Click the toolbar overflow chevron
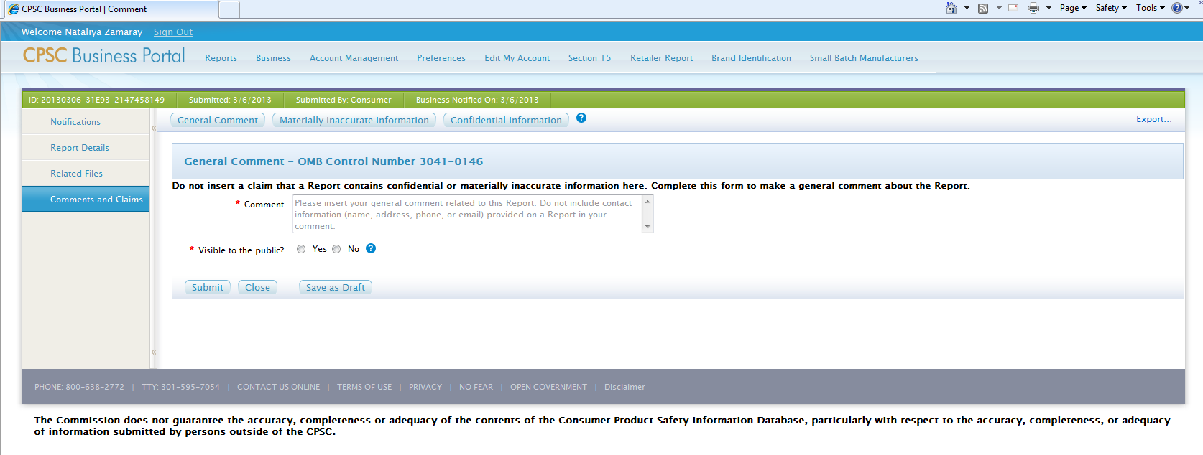 click(x=1199, y=4)
